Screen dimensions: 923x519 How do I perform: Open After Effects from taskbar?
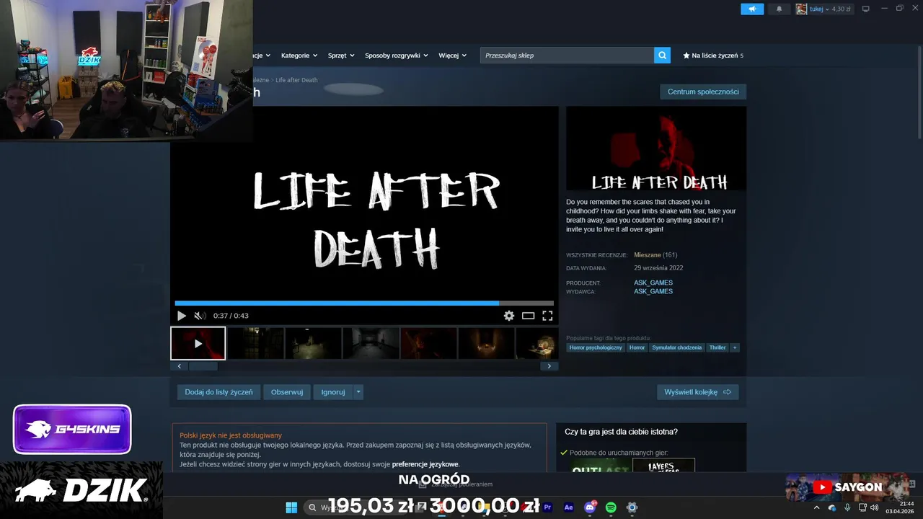coord(568,507)
